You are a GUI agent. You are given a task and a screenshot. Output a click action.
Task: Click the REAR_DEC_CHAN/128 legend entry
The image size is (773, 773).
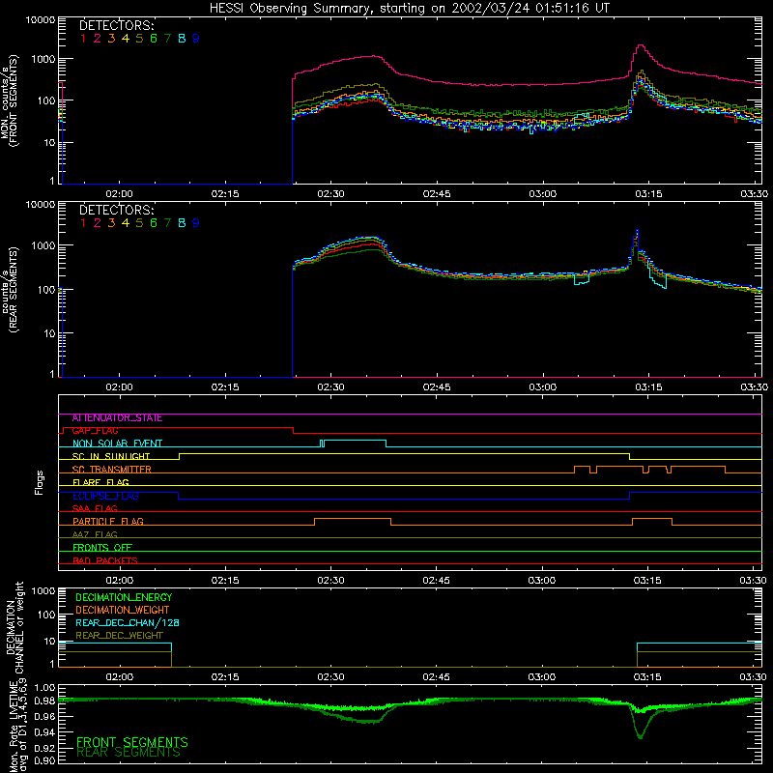[x=128, y=623]
